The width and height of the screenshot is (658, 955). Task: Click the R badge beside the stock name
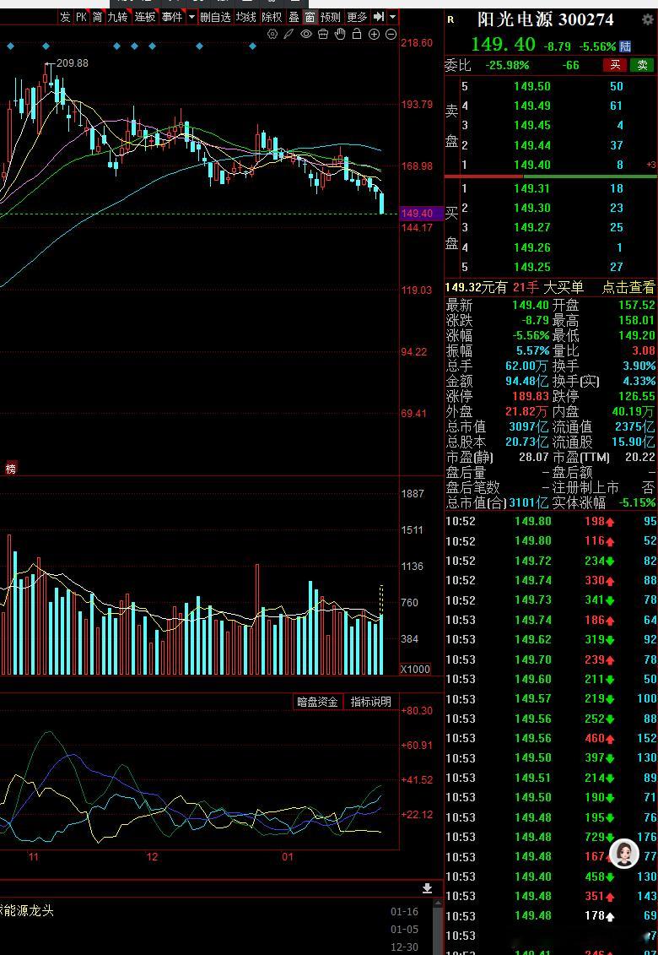(x=450, y=19)
